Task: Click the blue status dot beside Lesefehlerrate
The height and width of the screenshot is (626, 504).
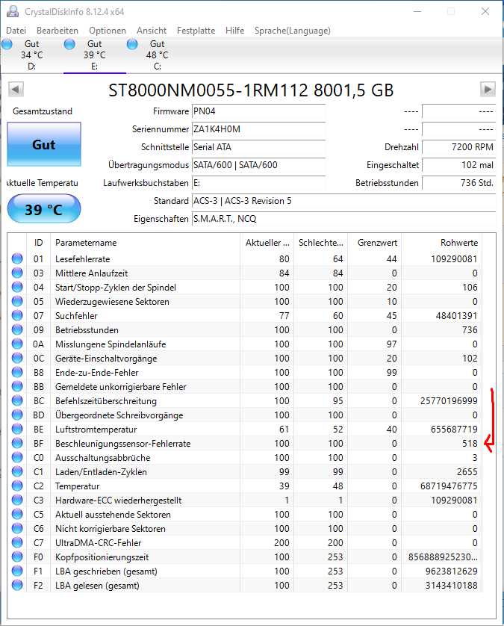Action: coord(18,258)
